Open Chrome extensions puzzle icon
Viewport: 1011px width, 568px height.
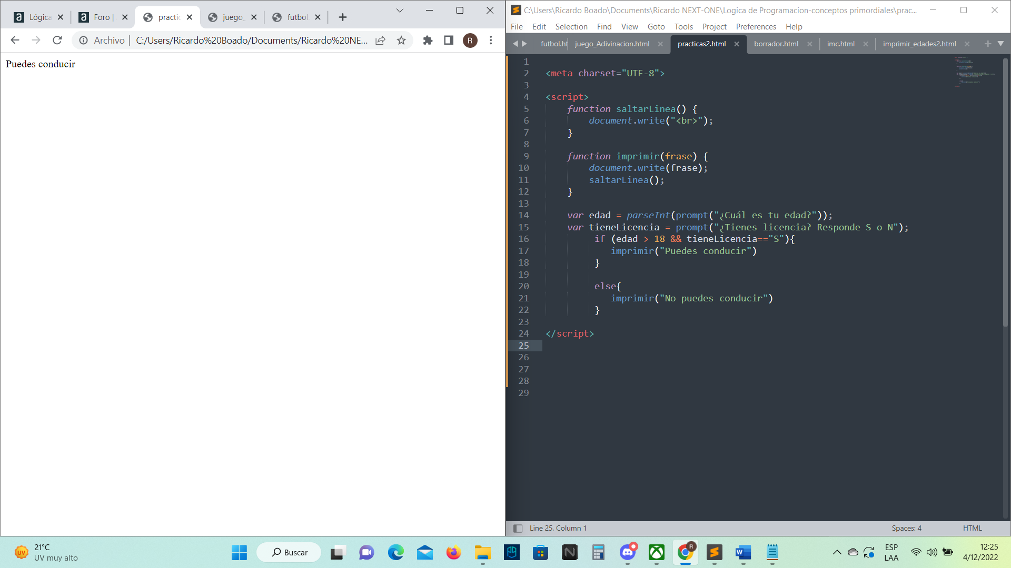coord(428,40)
